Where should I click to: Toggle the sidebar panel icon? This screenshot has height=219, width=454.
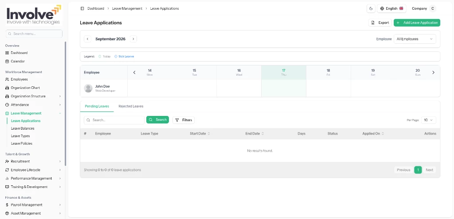tap(82, 8)
